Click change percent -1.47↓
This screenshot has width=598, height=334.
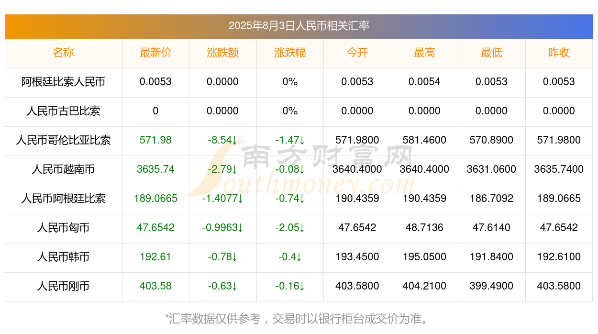[290, 140]
